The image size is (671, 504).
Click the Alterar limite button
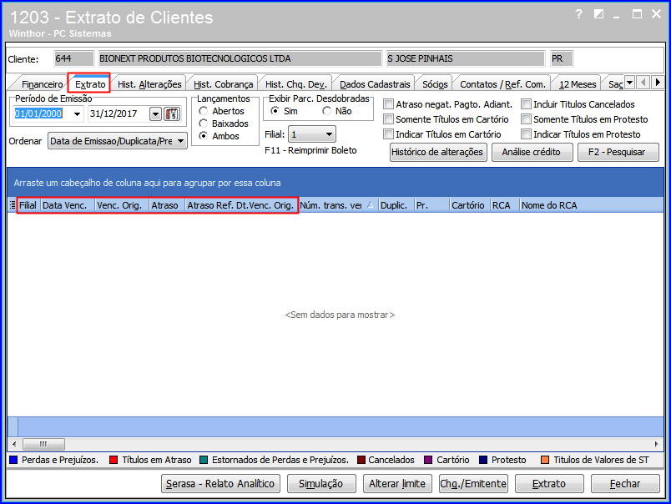397,483
